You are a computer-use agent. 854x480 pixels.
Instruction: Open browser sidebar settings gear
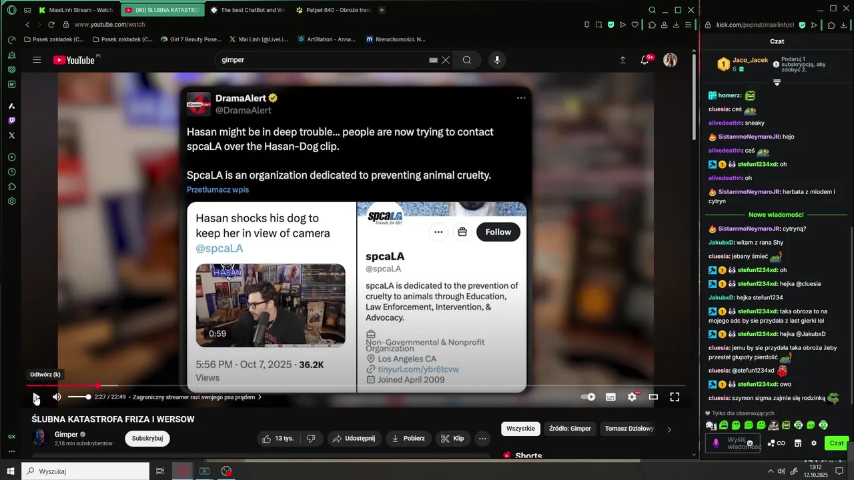[x=11, y=201]
